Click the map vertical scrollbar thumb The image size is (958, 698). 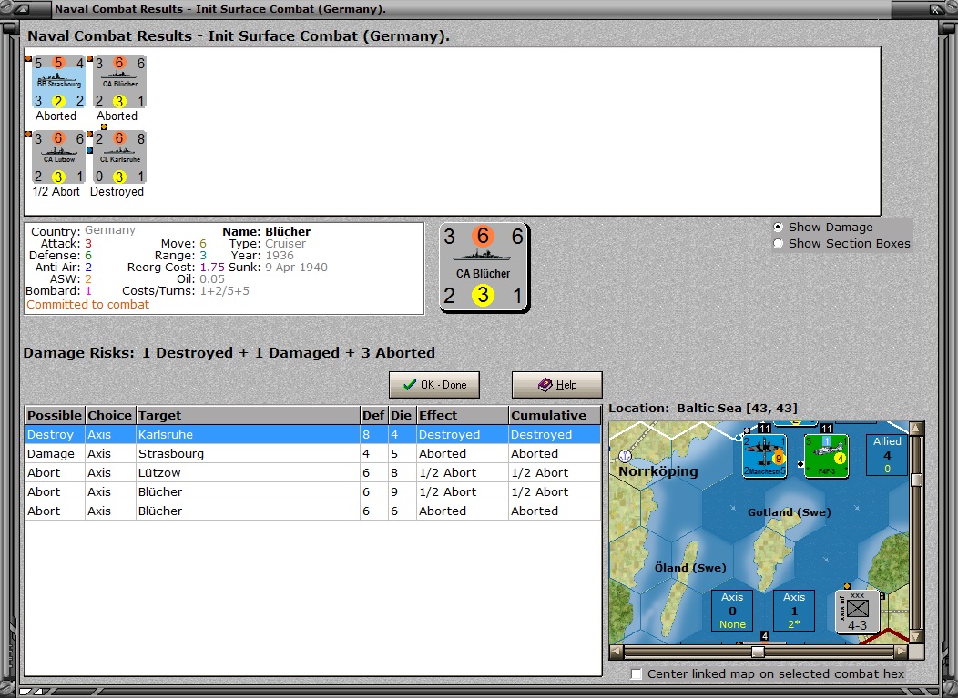point(916,480)
